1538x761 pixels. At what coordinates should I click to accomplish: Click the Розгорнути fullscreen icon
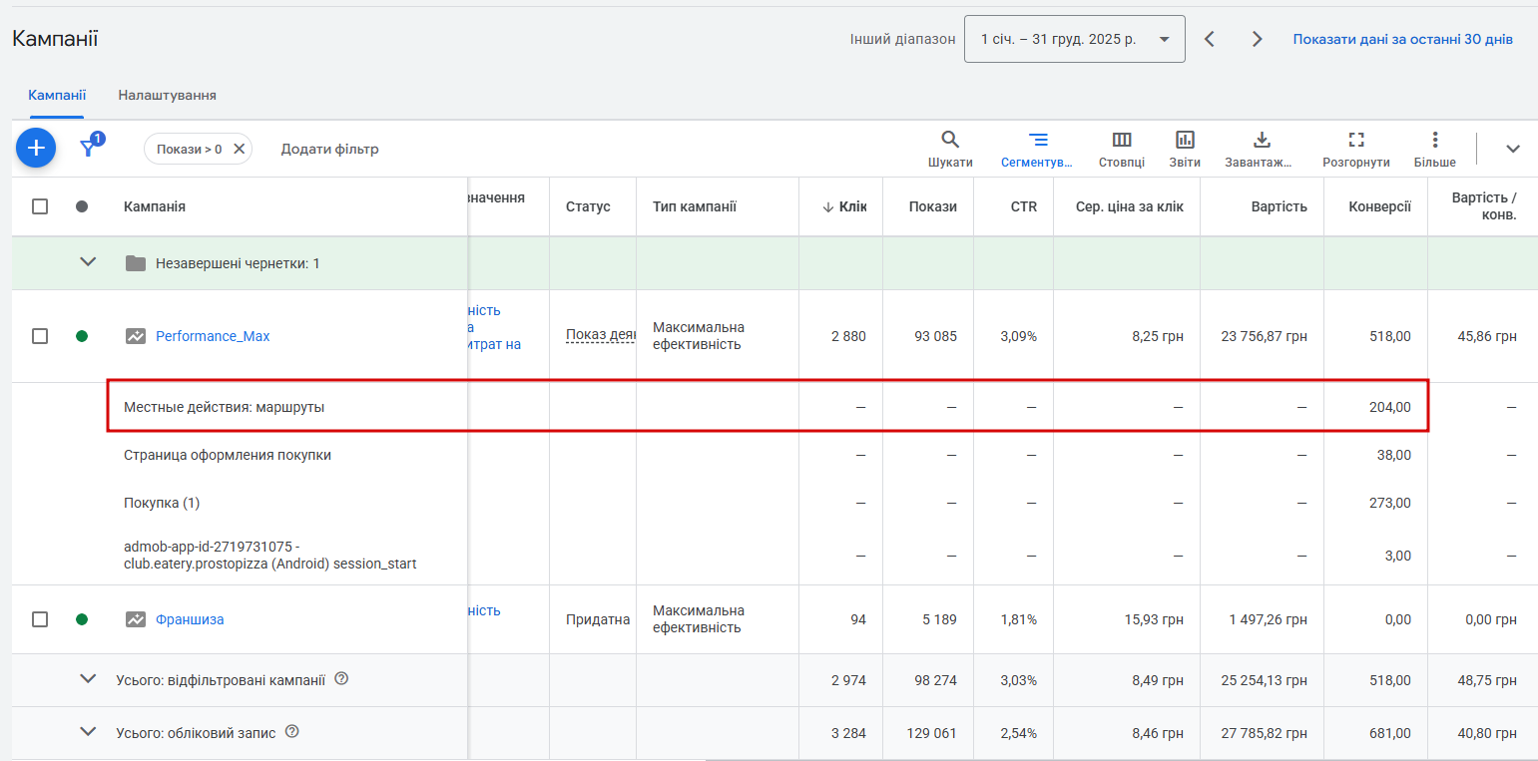1355,140
